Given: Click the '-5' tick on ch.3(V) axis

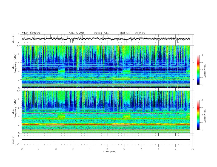Looking at the screenshot, I should (x=18, y=144).
